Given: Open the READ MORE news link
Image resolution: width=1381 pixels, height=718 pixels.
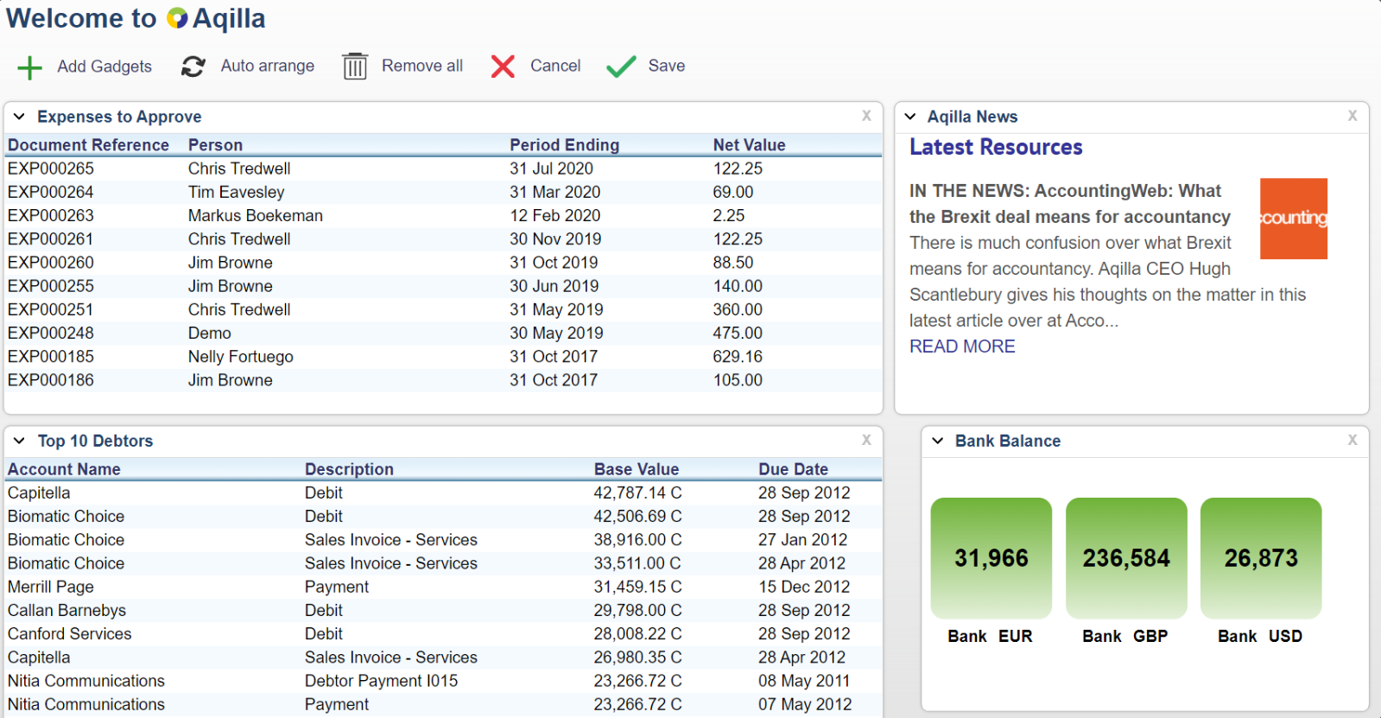Looking at the screenshot, I should (962, 346).
